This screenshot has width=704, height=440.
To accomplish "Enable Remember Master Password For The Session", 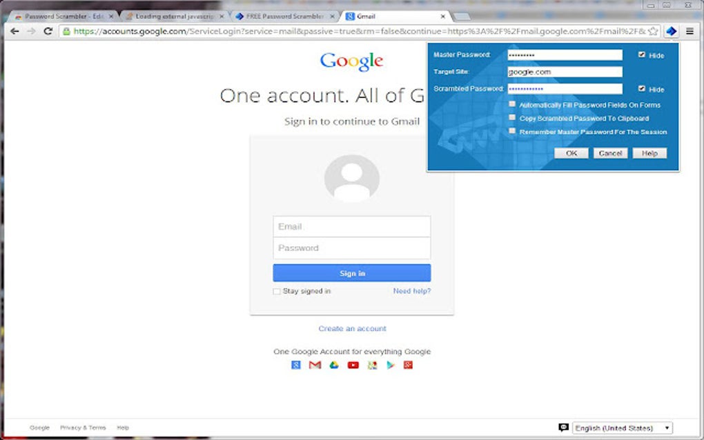I will click(x=512, y=131).
